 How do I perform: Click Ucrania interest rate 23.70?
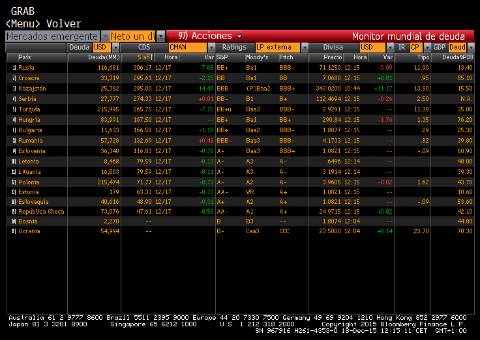(x=421, y=231)
